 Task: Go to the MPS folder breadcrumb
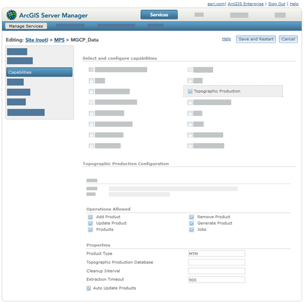tap(59, 40)
